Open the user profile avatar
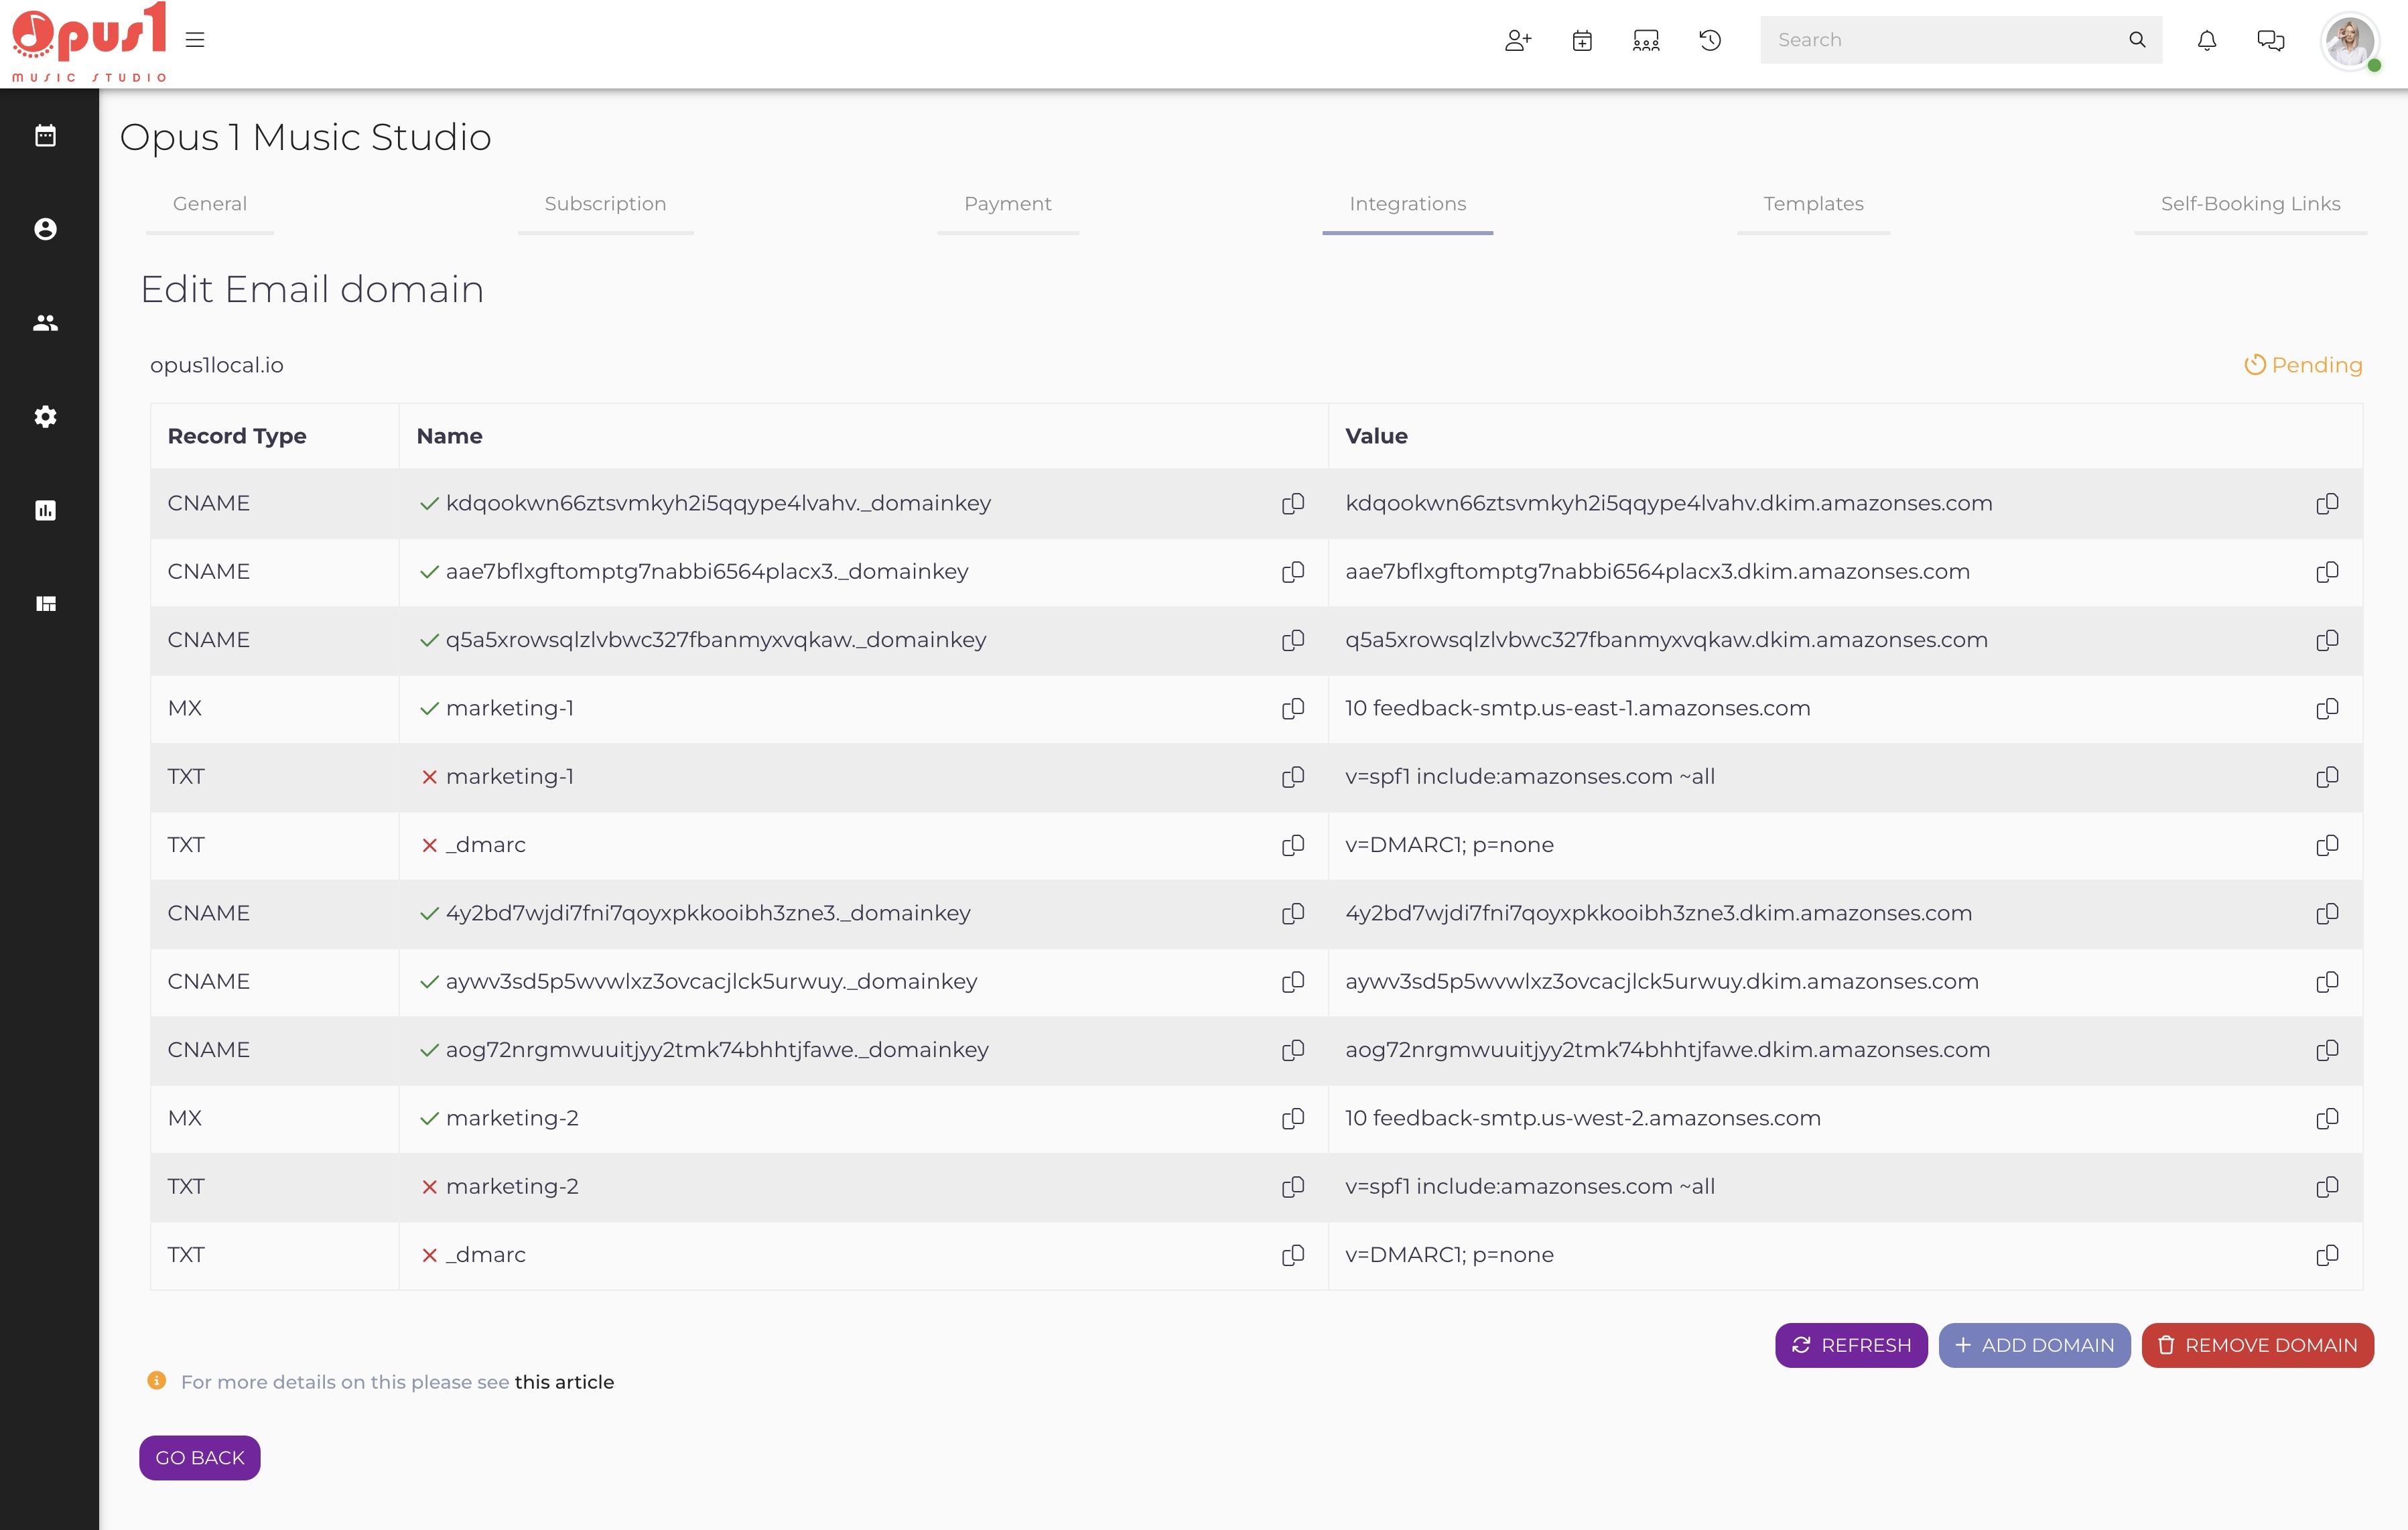Screen dimensions: 2408x1530 2350,42
